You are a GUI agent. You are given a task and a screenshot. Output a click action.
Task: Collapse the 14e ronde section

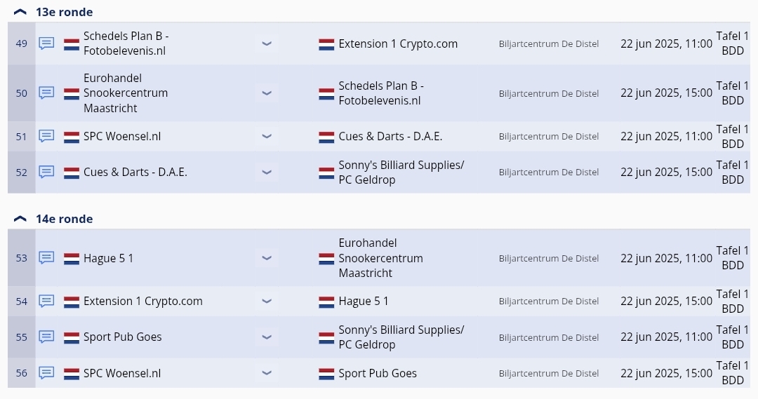pos(20,219)
